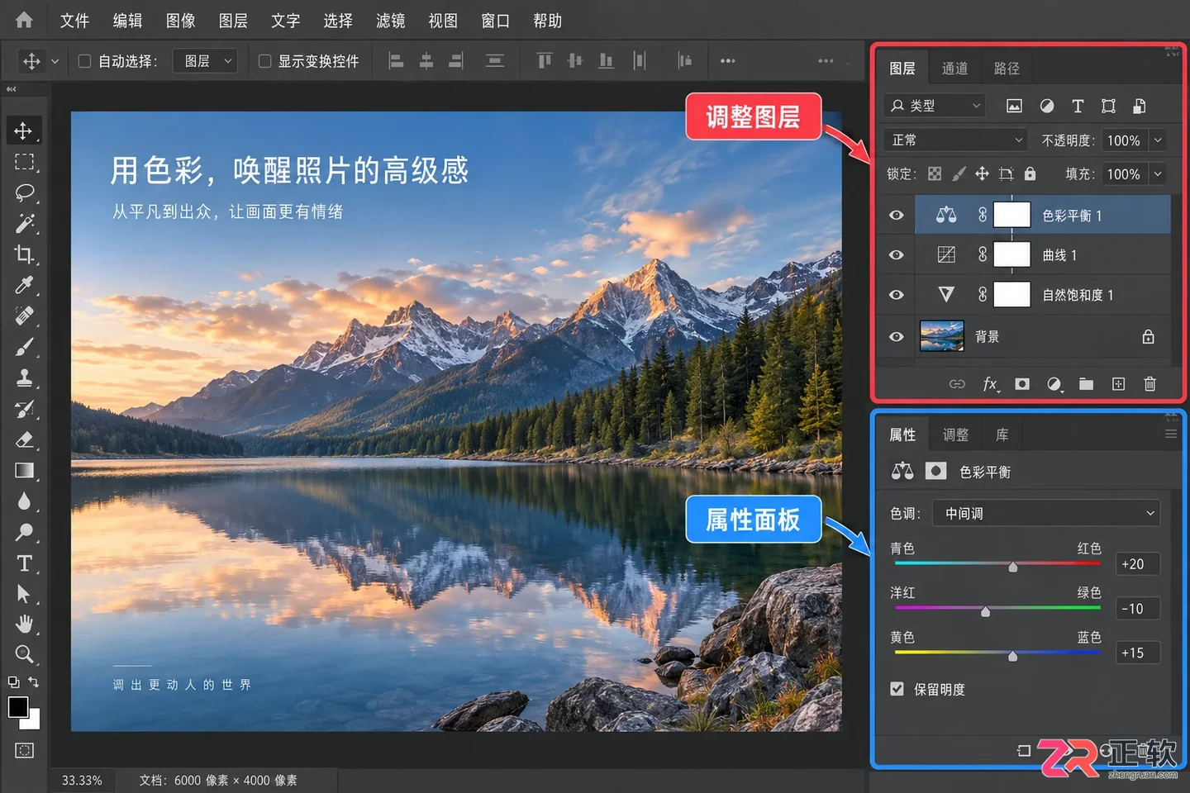
Task: Select the Brush tool
Action: (x=24, y=347)
